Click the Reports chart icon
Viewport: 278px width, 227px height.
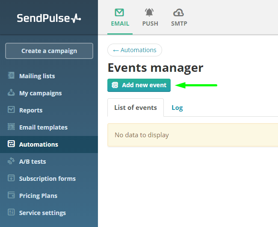click(x=11, y=109)
